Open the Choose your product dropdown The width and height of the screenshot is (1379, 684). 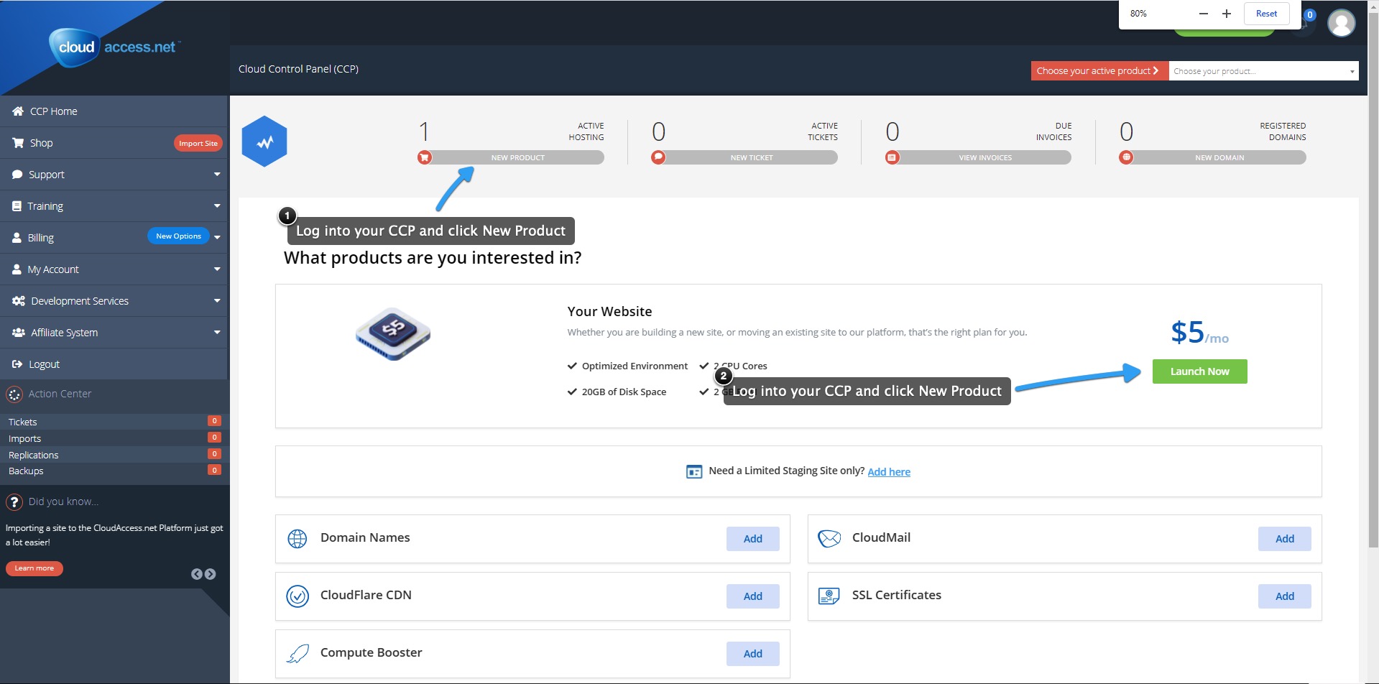[1263, 71]
